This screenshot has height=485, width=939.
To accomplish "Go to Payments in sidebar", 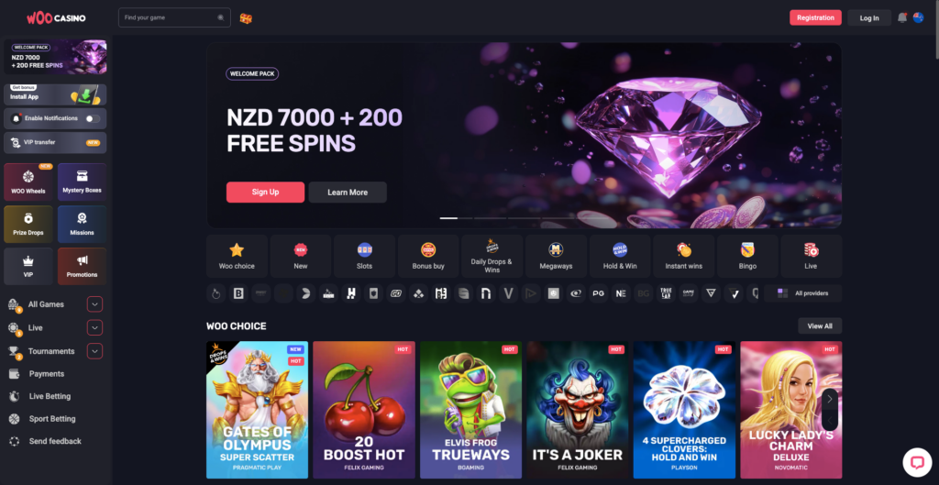I will click(x=47, y=374).
